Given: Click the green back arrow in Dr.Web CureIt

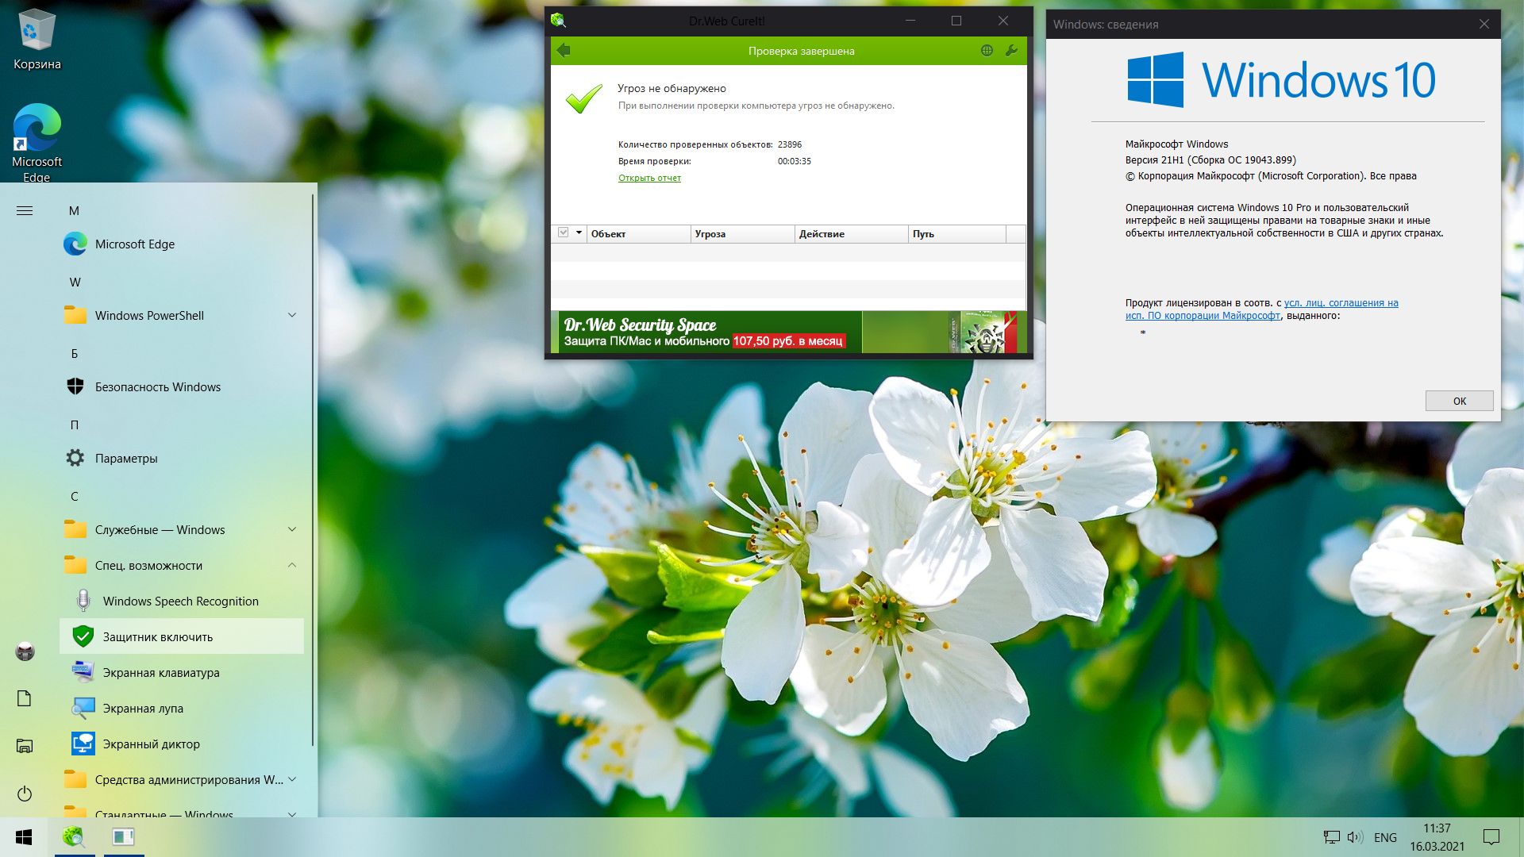Looking at the screenshot, I should point(564,51).
